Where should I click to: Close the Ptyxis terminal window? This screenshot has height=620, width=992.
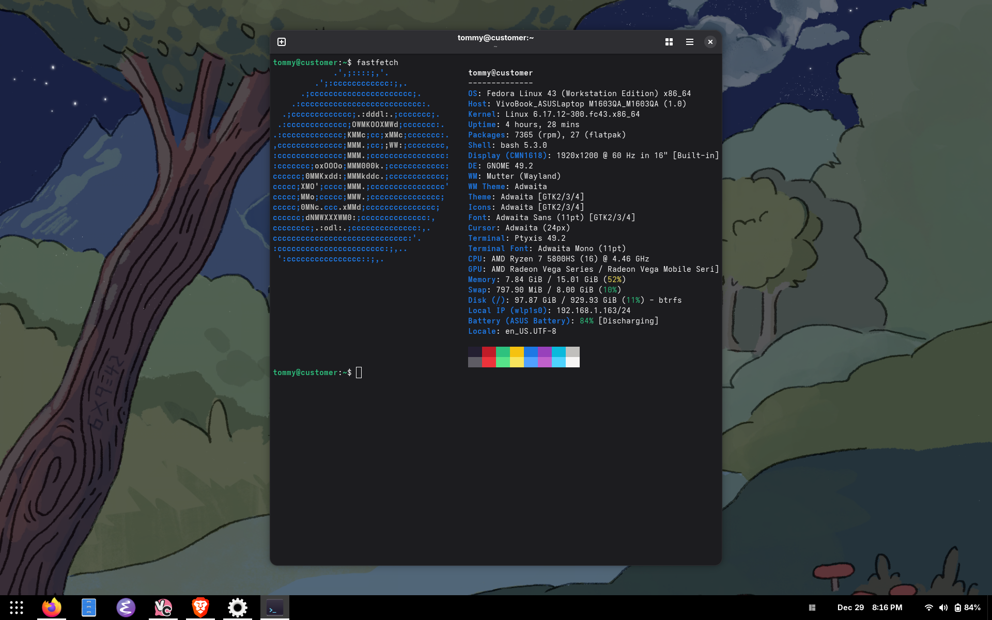[710, 42]
